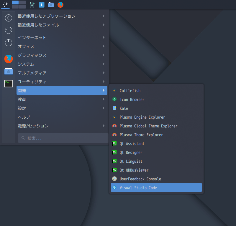Click the Qt QDBusViewer icon
The width and height of the screenshot is (236, 226).
114,170
